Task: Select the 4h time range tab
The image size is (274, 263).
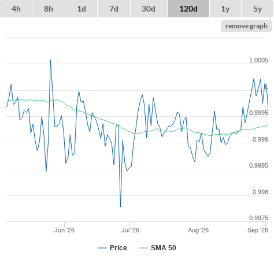Action: [16, 9]
